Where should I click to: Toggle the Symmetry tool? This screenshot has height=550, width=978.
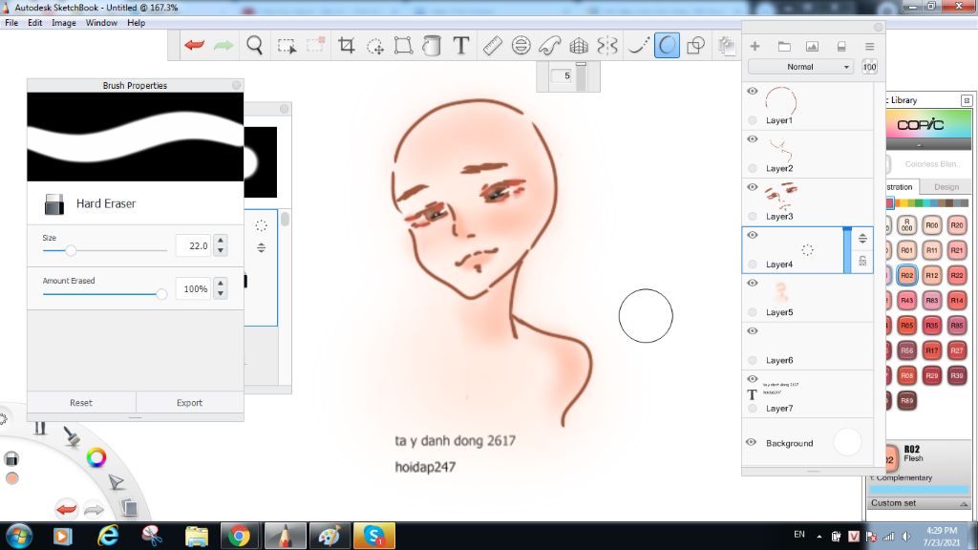[x=606, y=46]
